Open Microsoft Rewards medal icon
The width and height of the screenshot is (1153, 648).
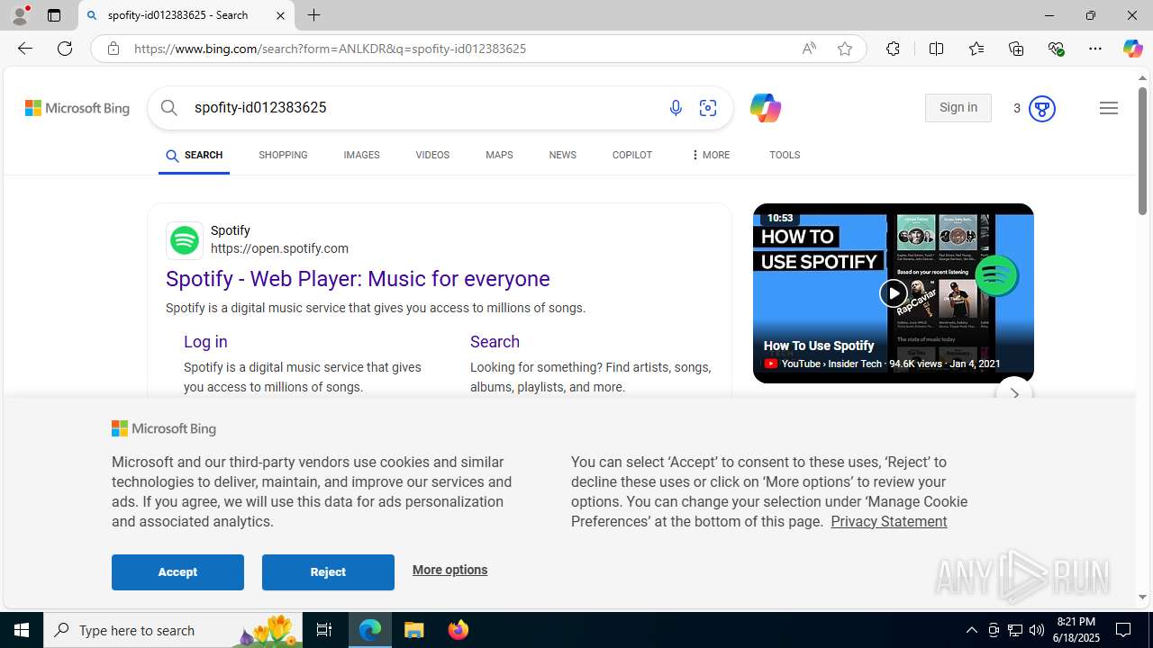click(x=1041, y=108)
